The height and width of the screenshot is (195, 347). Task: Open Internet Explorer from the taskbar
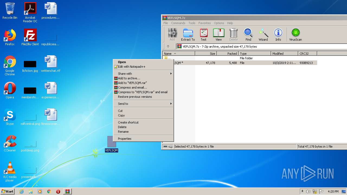[21, 191]
